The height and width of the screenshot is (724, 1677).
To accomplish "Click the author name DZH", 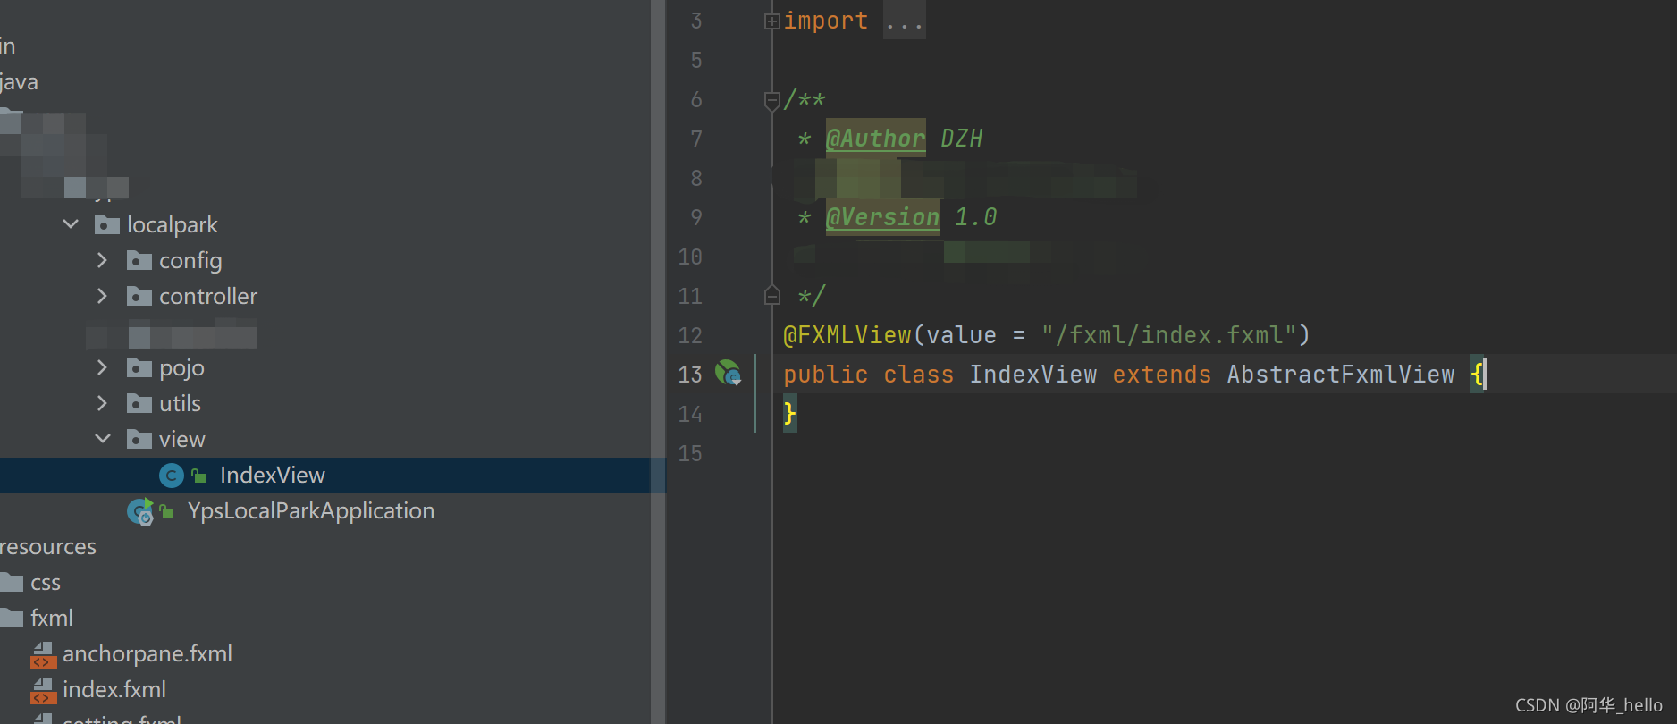I will (961, 139).
